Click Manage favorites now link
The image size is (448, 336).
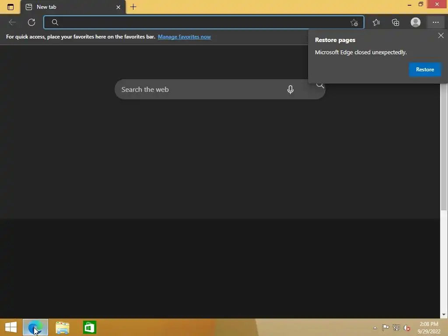tap(184, 37)
